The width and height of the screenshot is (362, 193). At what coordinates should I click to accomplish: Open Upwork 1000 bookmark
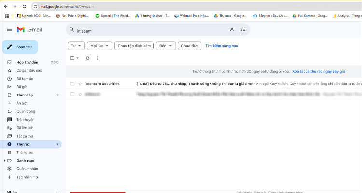pos(34,16)
